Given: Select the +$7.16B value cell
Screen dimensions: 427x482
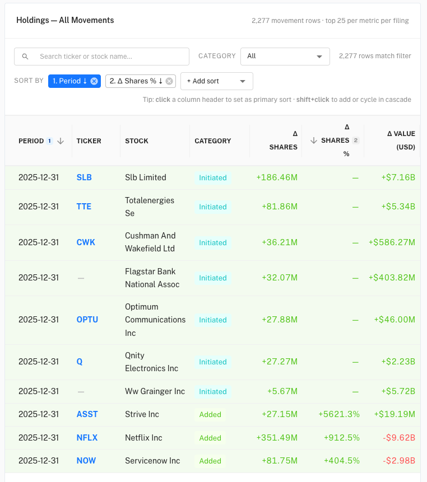Looking at the screenshot, I should point(398,177).
